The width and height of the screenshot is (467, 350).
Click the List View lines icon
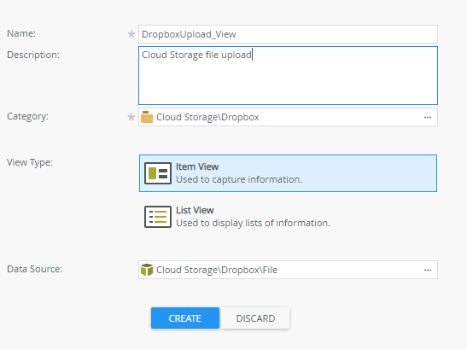[158, 217]
